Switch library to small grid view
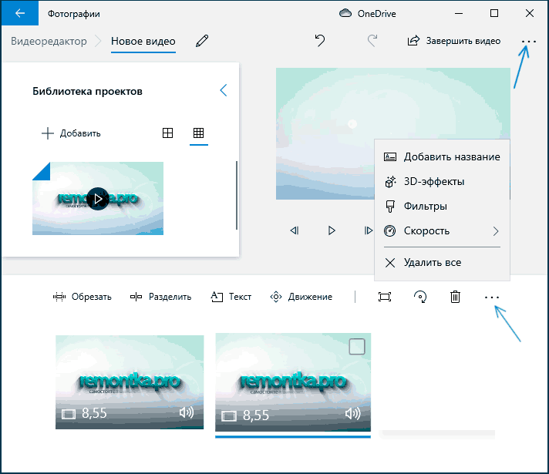The image size is (549, 474). pos(198,133)
